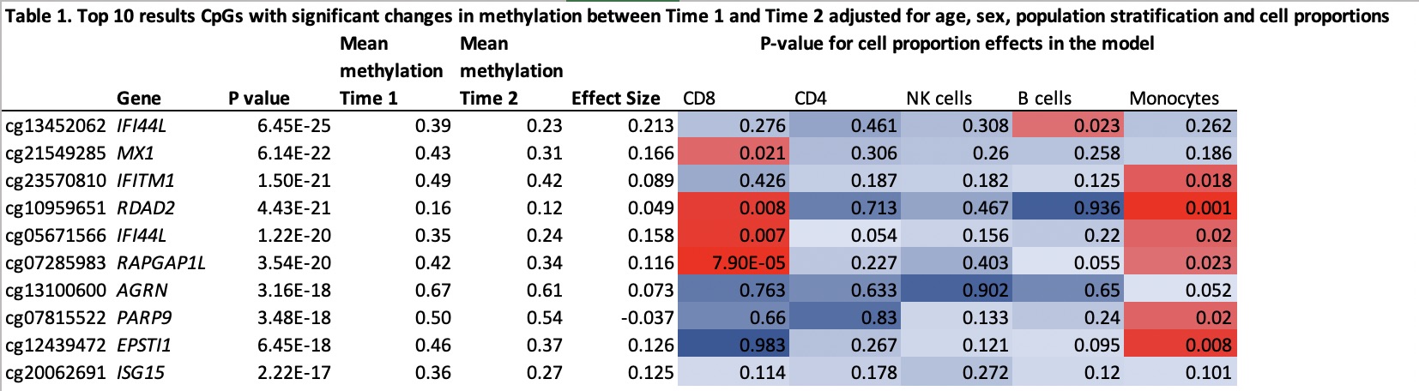Select the CD8 column header

[x=699, y=99]
